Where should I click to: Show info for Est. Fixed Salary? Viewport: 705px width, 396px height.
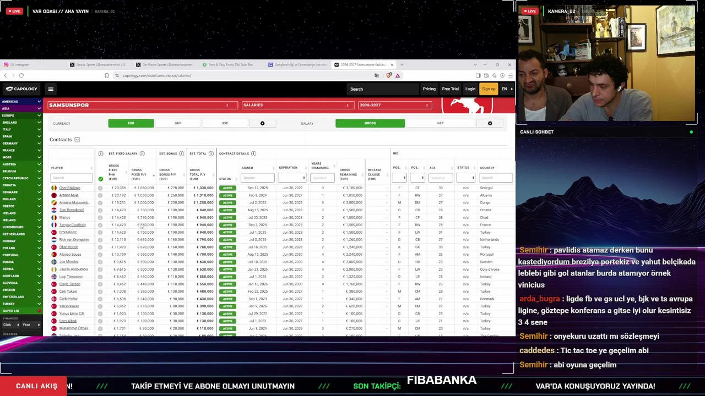click(x=142, y=153)
